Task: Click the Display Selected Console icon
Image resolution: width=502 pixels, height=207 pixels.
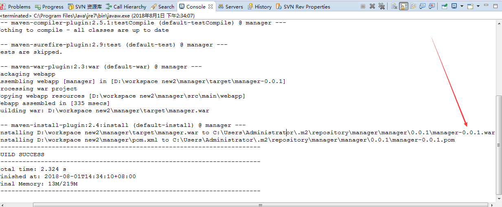Action: pos(454,7)
